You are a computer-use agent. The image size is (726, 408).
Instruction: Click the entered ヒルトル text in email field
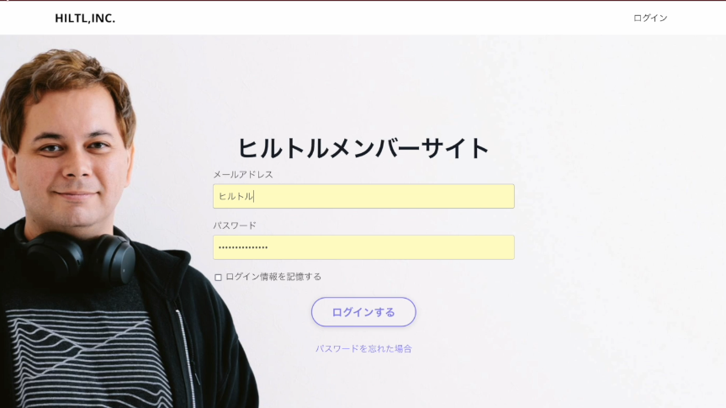tap(236, 196)
